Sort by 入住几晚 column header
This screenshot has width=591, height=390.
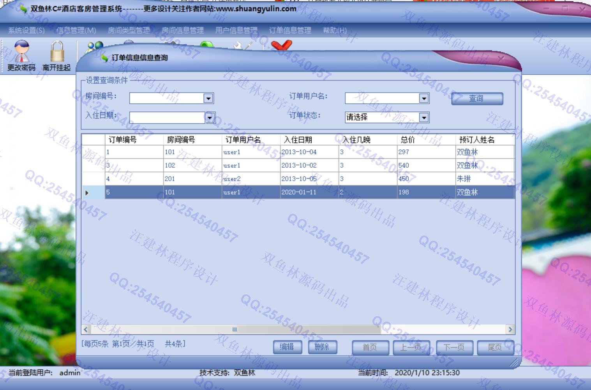pyautogui.click(x=368, y=140)
